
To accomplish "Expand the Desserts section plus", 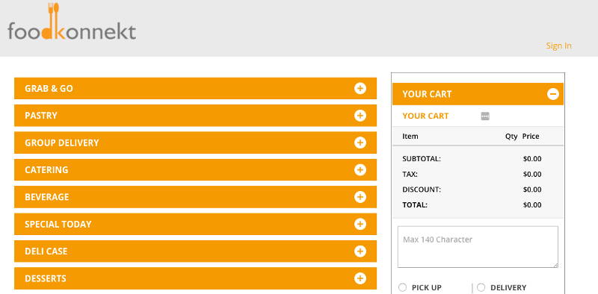I will (x=360, y=278).
